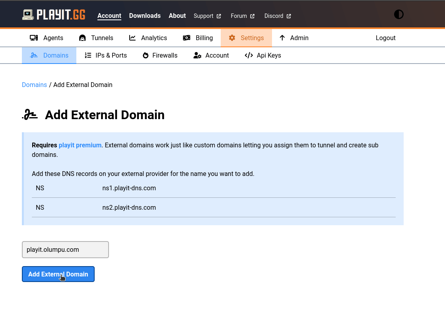Screen dimensions: 445x311
Task: Open the Billing money icon
Action: 186,38
